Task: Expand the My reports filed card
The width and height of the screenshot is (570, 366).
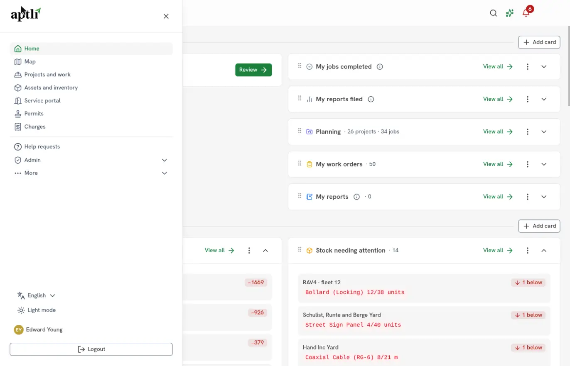Action: point(544,99)
